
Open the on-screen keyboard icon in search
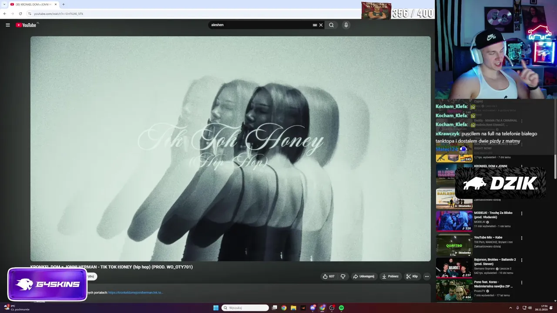(x=315, y=25)
